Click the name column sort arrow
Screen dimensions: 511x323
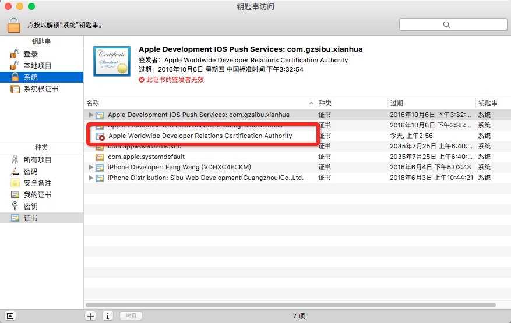[x=311, y=103]
